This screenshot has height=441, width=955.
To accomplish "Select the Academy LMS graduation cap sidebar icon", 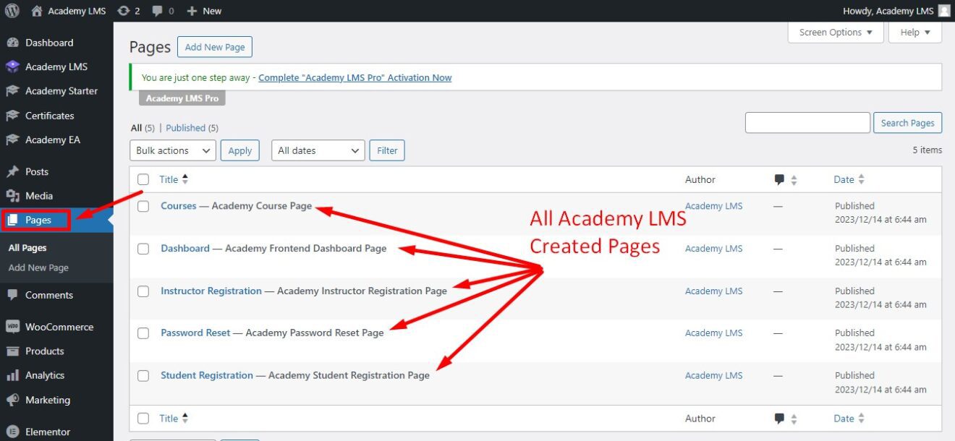I will (12, 67).
